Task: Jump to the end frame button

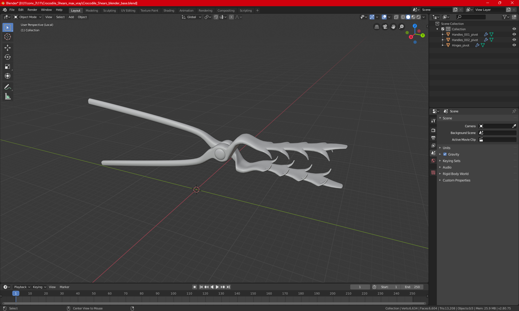Action: click(x=228, y=287)
